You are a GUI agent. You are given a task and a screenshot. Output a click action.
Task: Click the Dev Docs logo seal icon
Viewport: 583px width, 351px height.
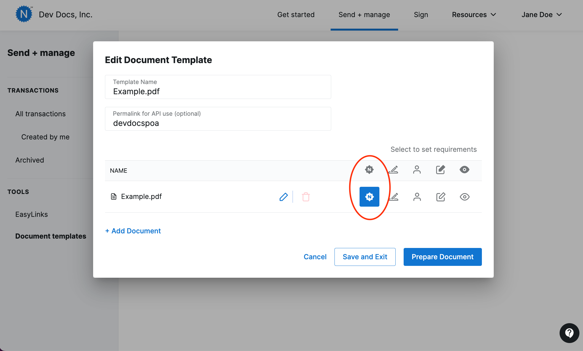[x=24, y=14]
